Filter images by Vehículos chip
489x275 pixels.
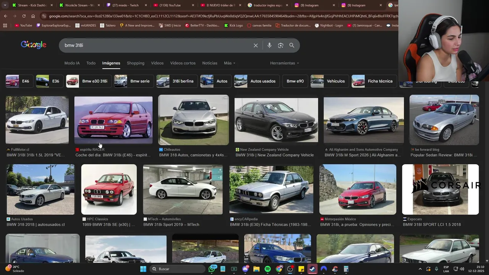[x=330, y=81]
